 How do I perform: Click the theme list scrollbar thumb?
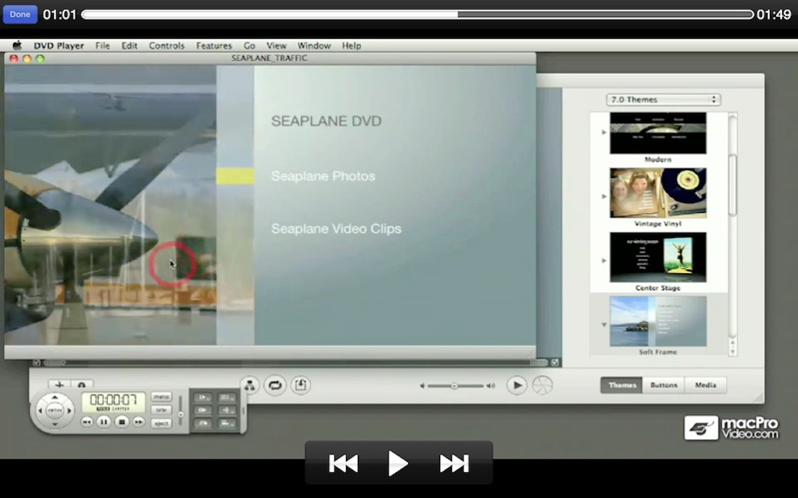(x=733, y=185)
